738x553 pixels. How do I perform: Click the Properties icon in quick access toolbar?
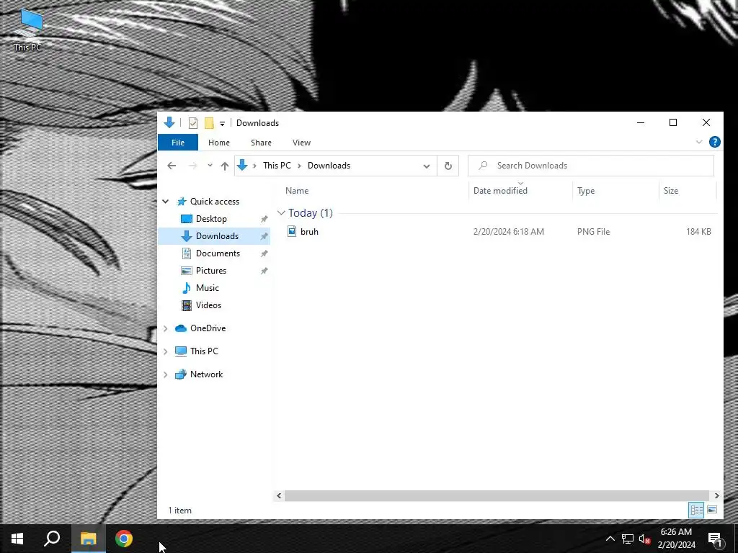coord(193,123)
